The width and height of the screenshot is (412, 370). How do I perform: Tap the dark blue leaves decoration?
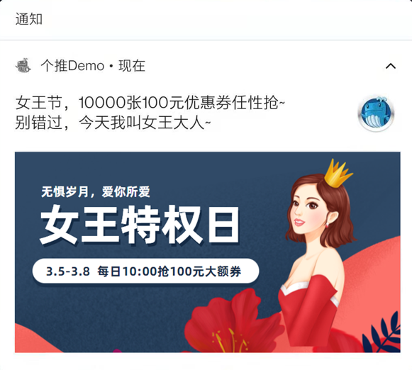point(382,334)
